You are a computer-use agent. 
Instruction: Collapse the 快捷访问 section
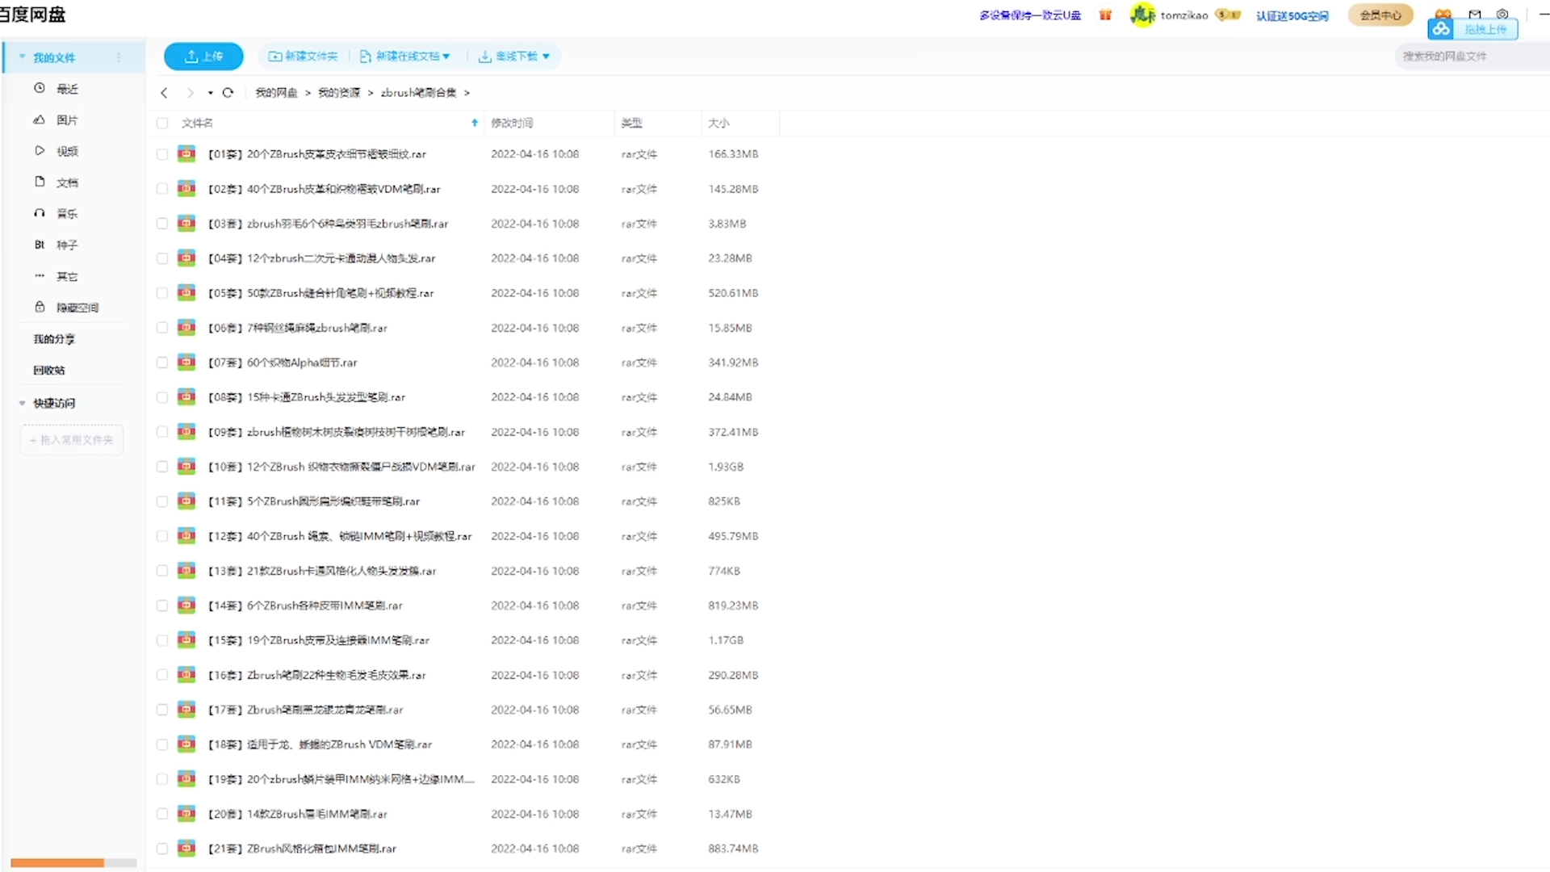[x=23, y=403]
